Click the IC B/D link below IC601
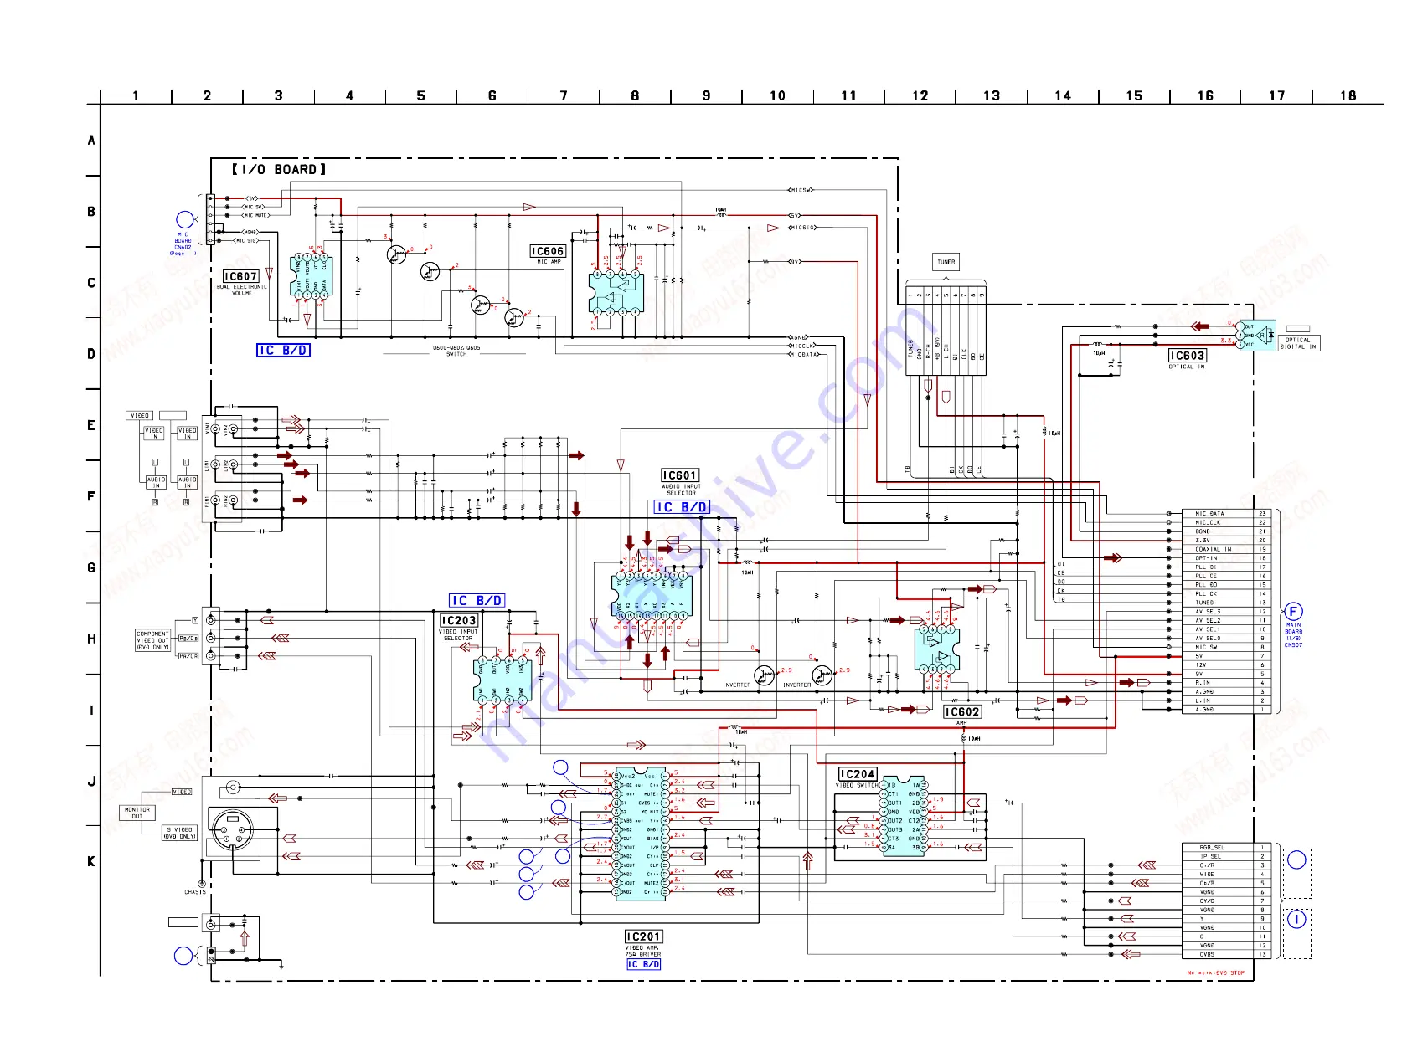 pos(681,507)
